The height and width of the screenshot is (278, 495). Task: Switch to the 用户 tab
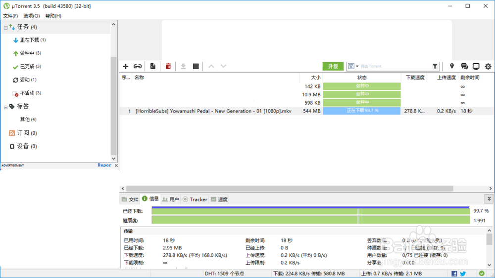pyautogui.click(x=170, y=199)
